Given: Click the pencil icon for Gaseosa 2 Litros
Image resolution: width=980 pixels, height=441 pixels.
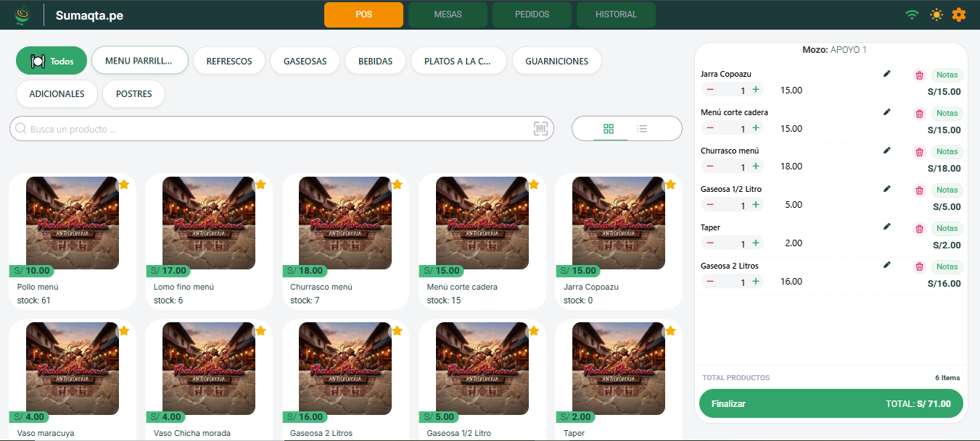Looking at the screenshot, I should [x=886, y=265].
